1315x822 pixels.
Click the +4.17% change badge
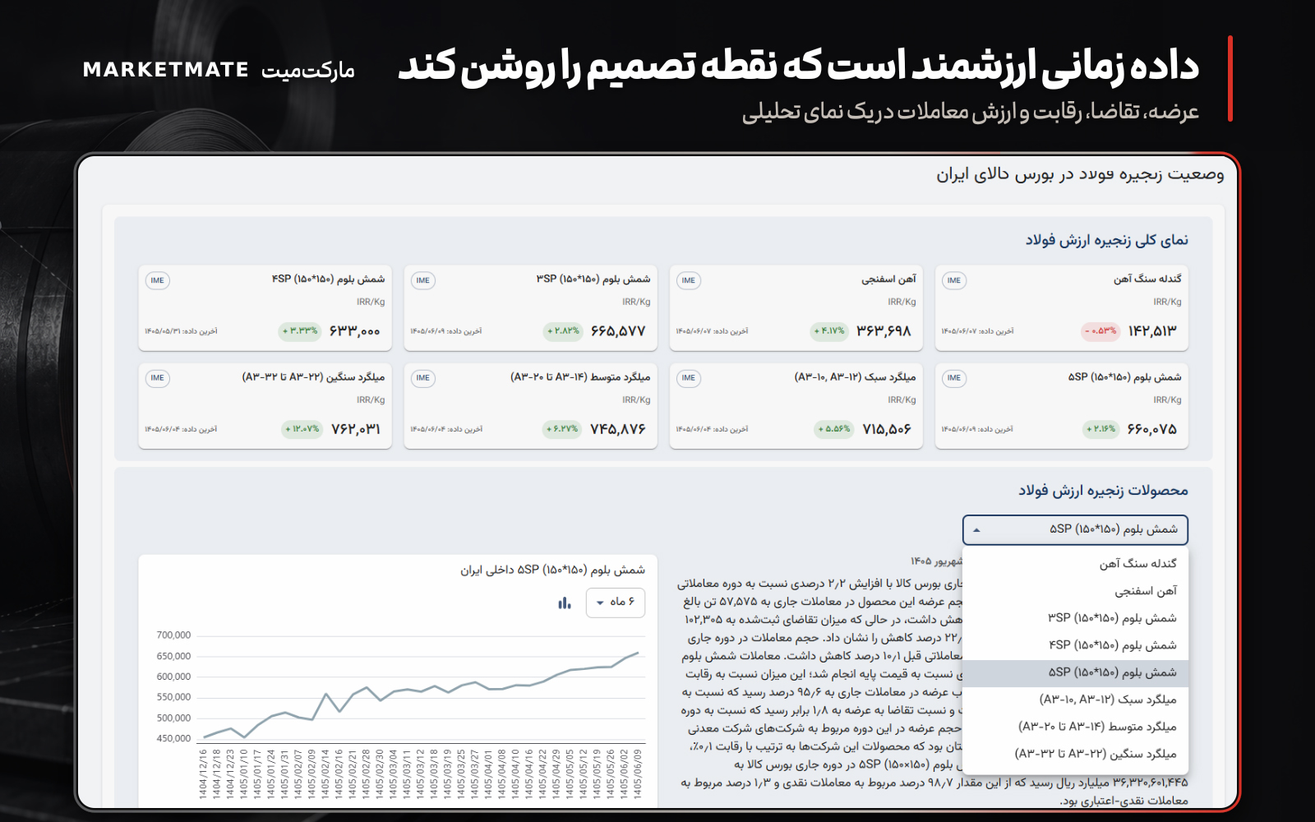[829, 331]
